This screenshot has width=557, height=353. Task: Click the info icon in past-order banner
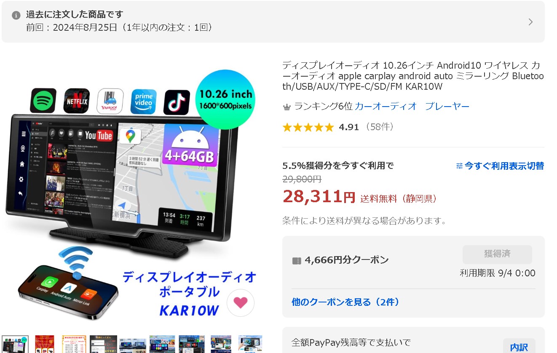[16, 15]
